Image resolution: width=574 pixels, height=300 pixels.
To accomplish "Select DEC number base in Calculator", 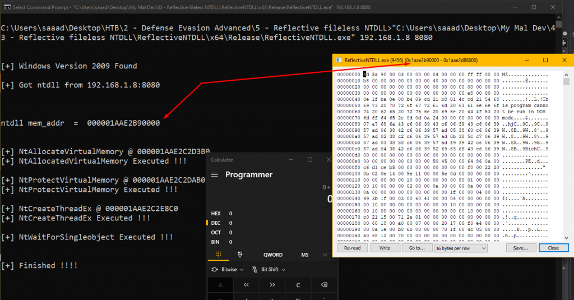I will tap(221, 223).
